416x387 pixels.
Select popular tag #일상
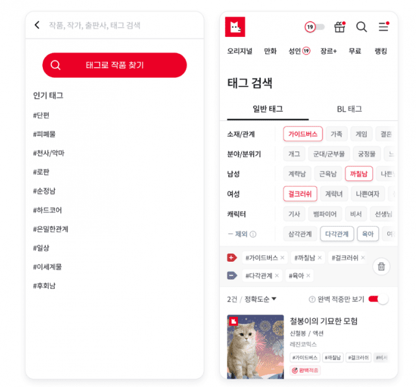click(41, 248)
